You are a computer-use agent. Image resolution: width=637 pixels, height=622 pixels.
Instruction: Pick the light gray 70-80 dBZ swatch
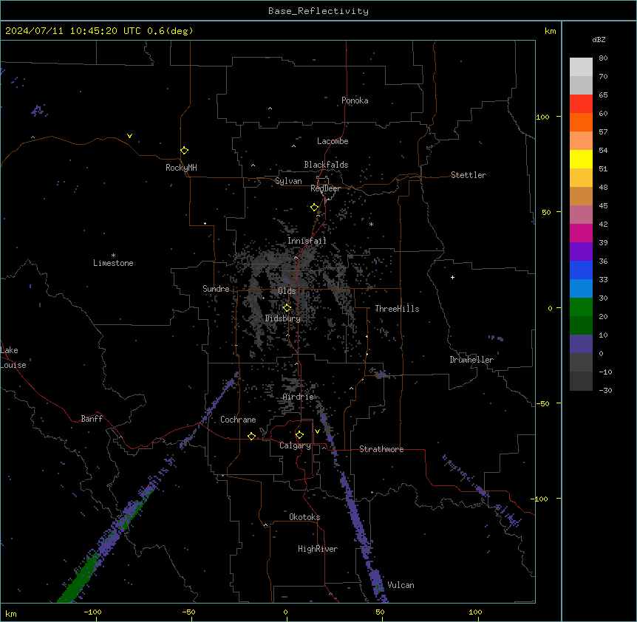click(x=581, y=67)
